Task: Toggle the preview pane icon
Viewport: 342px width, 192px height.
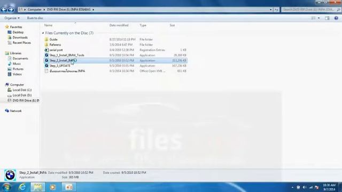Action: click(x=327, y=18)
